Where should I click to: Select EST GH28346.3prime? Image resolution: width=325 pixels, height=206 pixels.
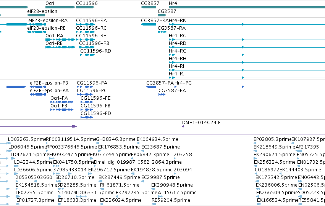click(x=116, y=139)
